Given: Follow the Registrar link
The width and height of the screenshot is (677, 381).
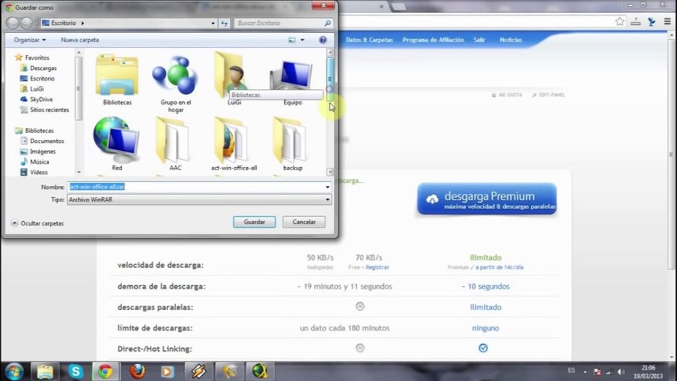Looking at the screenshot, I should (377, 267).
